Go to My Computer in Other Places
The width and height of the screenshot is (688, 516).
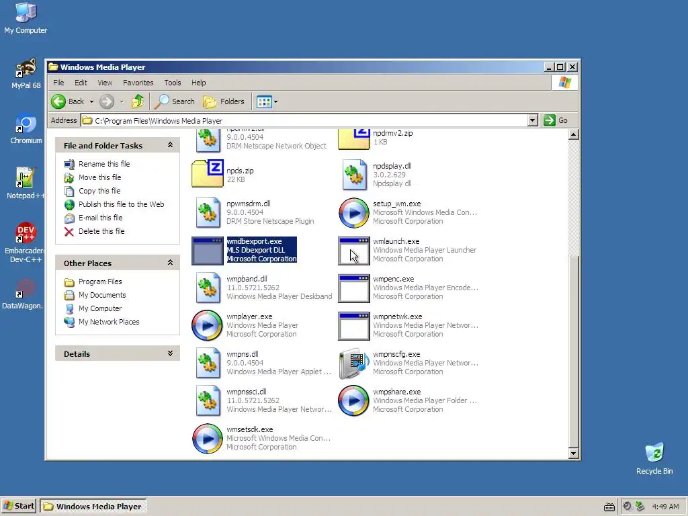pos(100,308)
